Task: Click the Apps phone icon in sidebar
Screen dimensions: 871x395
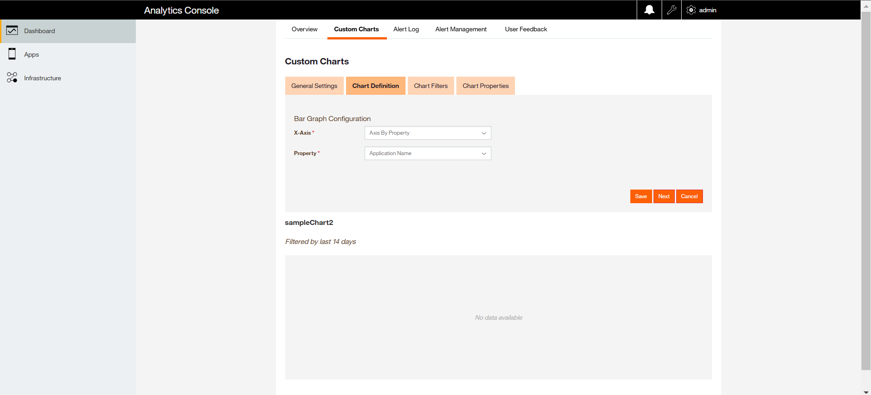Action: click(12, 54)
